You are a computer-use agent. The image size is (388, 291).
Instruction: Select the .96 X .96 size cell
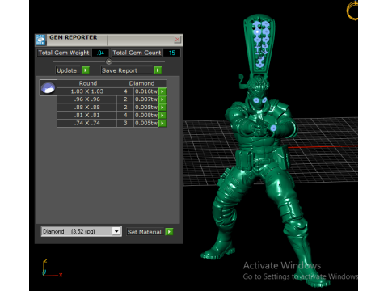pyautogui.click(x=87, y=99)
